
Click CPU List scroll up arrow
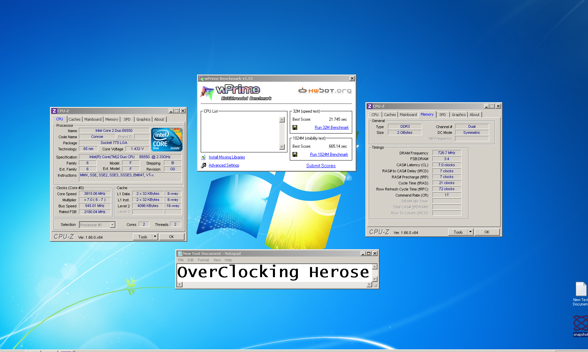(282, 120)
